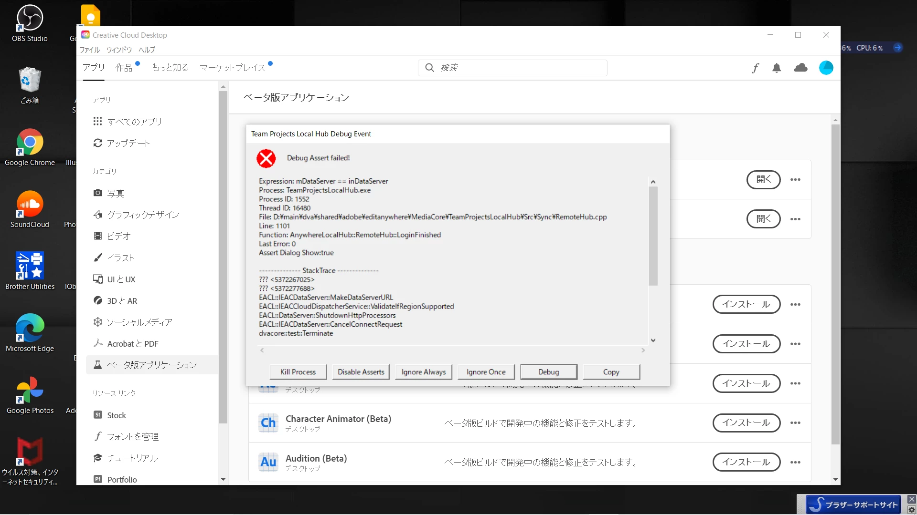The height and width of the screenshot is (515, 917).
Task: Switch to the マーケットプレイス tab
Action: 233,68
